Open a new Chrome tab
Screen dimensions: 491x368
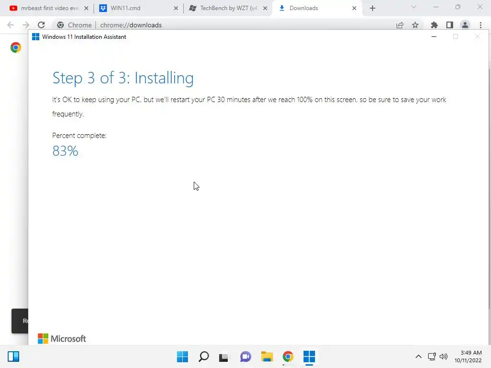372,8
